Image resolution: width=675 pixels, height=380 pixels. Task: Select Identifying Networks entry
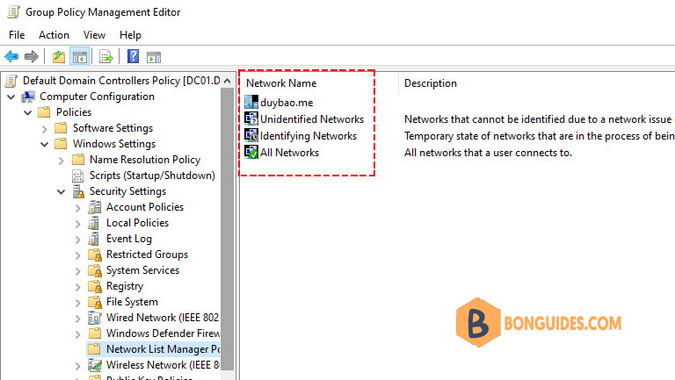pyautogui.click(x=308, y=136)
